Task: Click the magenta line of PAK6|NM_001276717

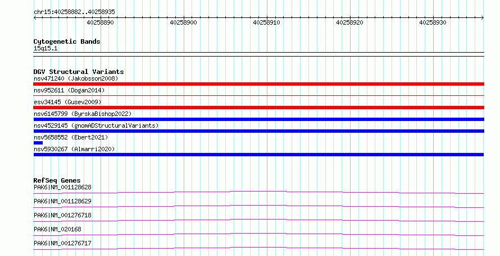Action: [258, 248]
